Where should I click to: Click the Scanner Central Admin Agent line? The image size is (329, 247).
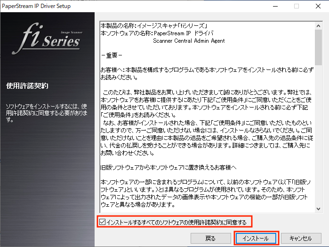pos(189,41)
